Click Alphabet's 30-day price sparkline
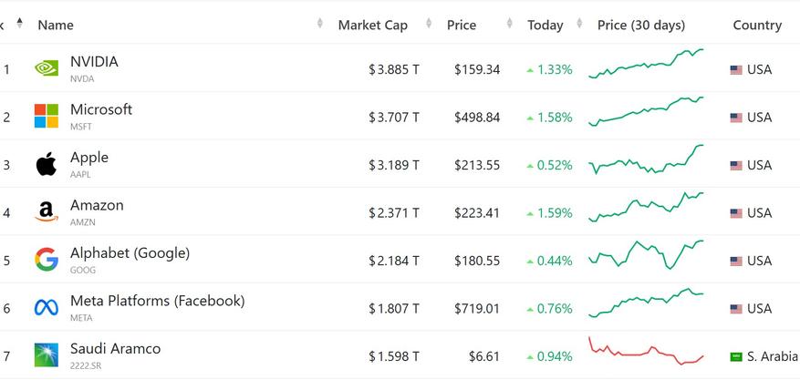800x380 pixels. pyautogui.click(x=646, y=255)
